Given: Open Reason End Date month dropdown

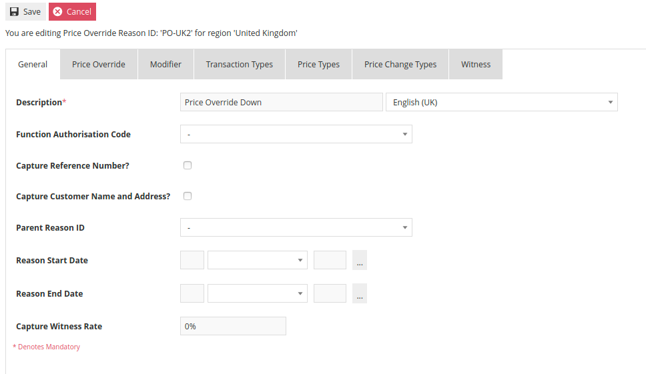Looking at the screenshot, I should click(258, 293).
